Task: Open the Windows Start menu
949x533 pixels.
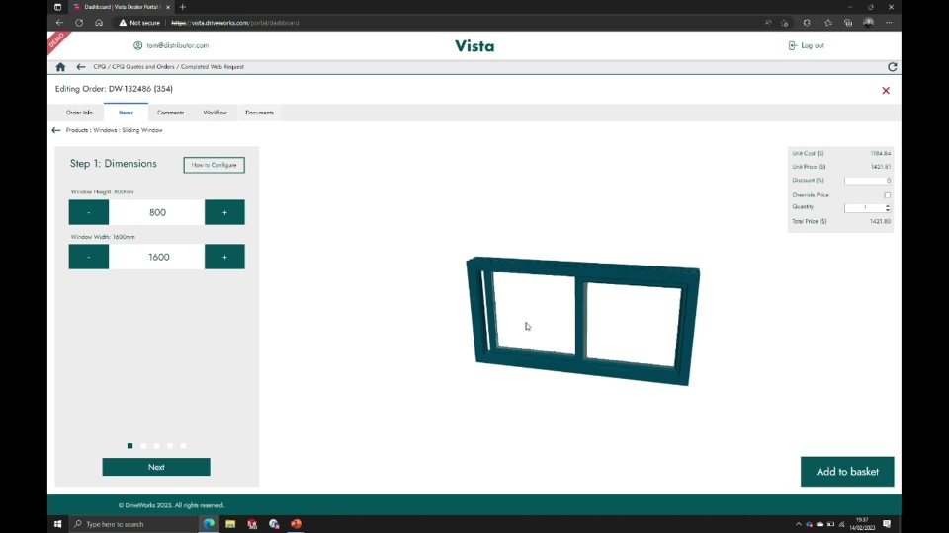Action: [58, 524]
